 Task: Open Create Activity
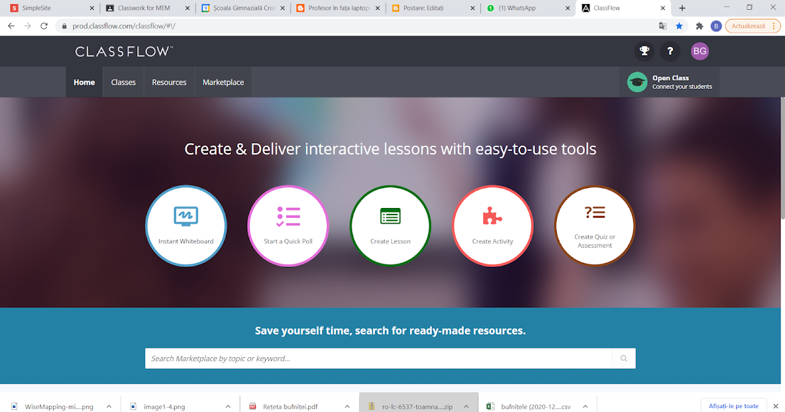click(x=493, y=226)
